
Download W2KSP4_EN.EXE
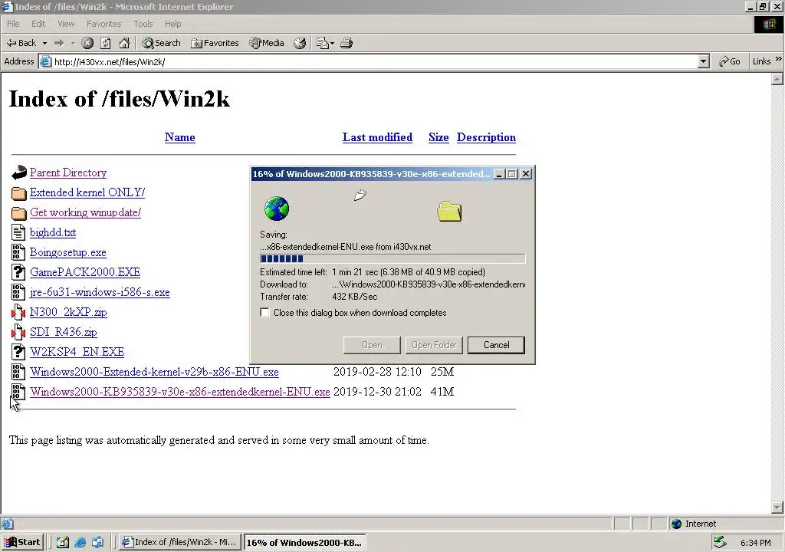[x=77, y=352]
